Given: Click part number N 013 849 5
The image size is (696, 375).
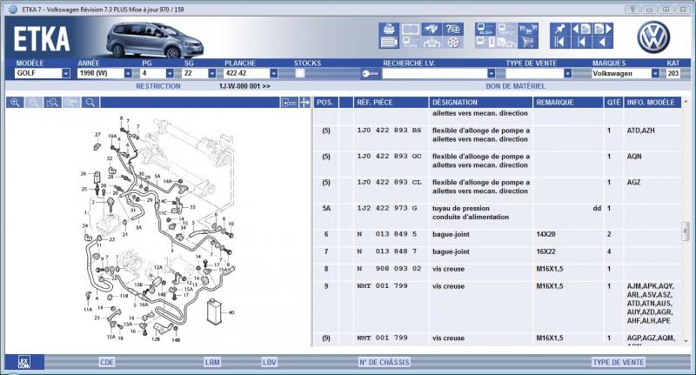Looking at the screenshot, I should tap(386, 234).
